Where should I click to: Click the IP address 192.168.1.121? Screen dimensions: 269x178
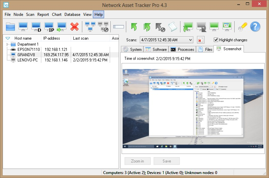click(56, 50)
